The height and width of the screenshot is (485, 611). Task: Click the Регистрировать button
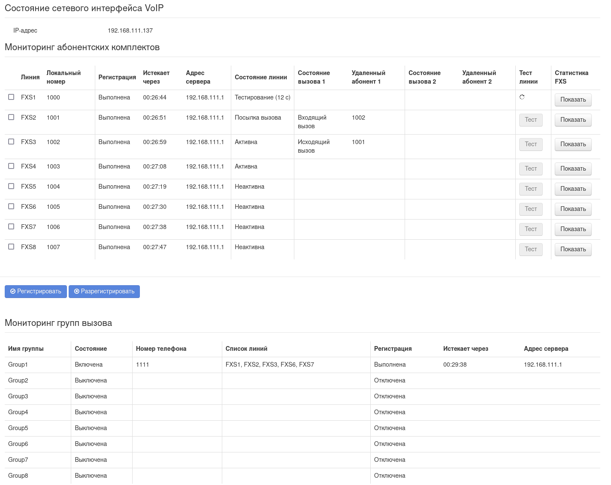tap(36, 291)
